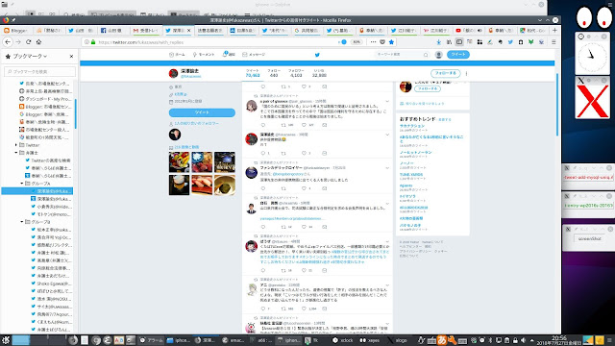Switch to xeyes in the taskbar
The height and width of the screenshot is (346, 615).
[370, 340]
